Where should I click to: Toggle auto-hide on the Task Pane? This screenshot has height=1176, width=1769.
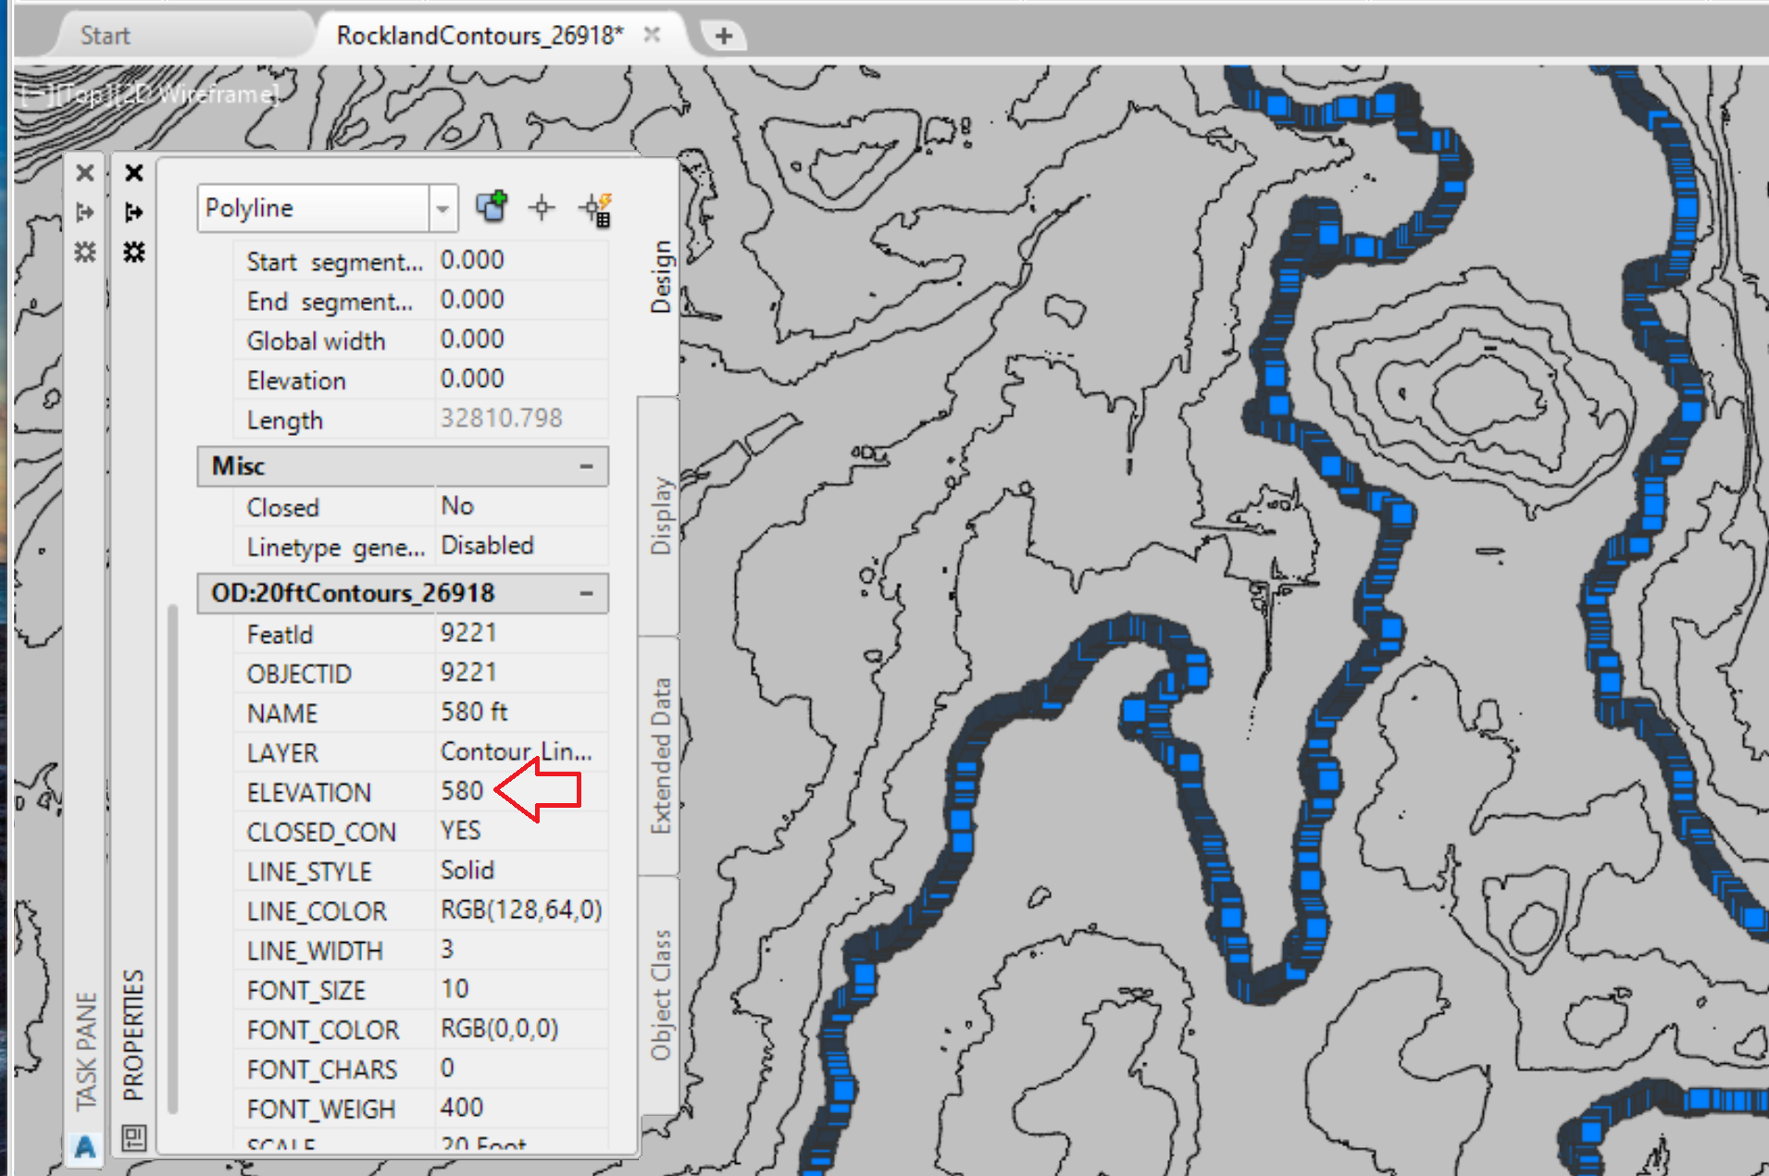point(85,213)
